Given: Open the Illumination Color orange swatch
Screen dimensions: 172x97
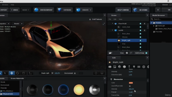Looking at the screenshot, I should pyautogui.click(x=131, y=83).
